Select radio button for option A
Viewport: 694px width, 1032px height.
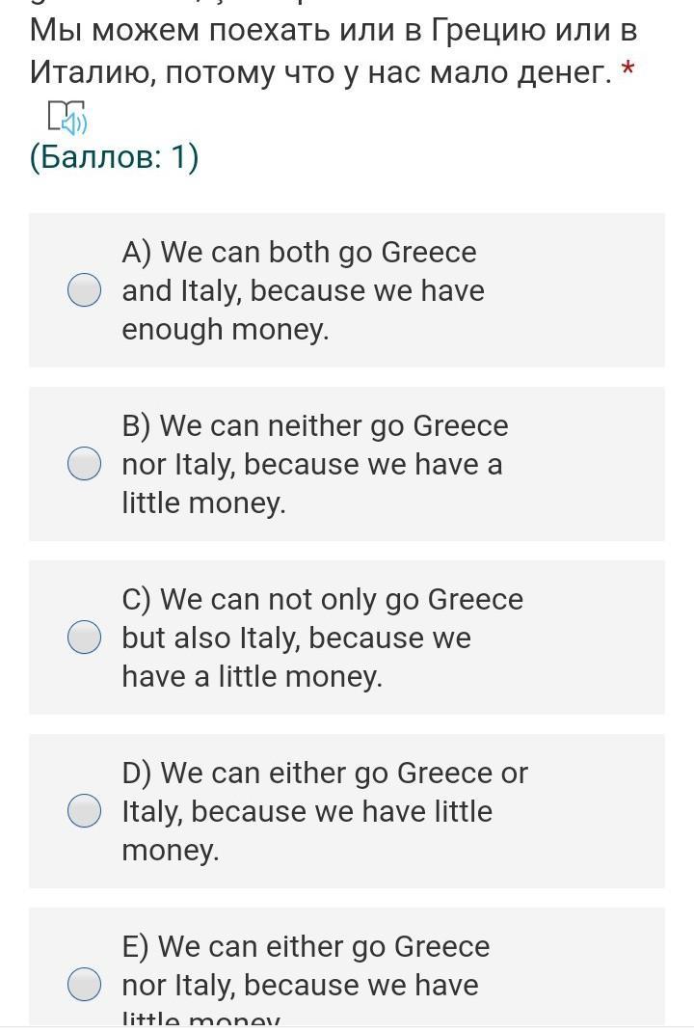tap(85, 290)
